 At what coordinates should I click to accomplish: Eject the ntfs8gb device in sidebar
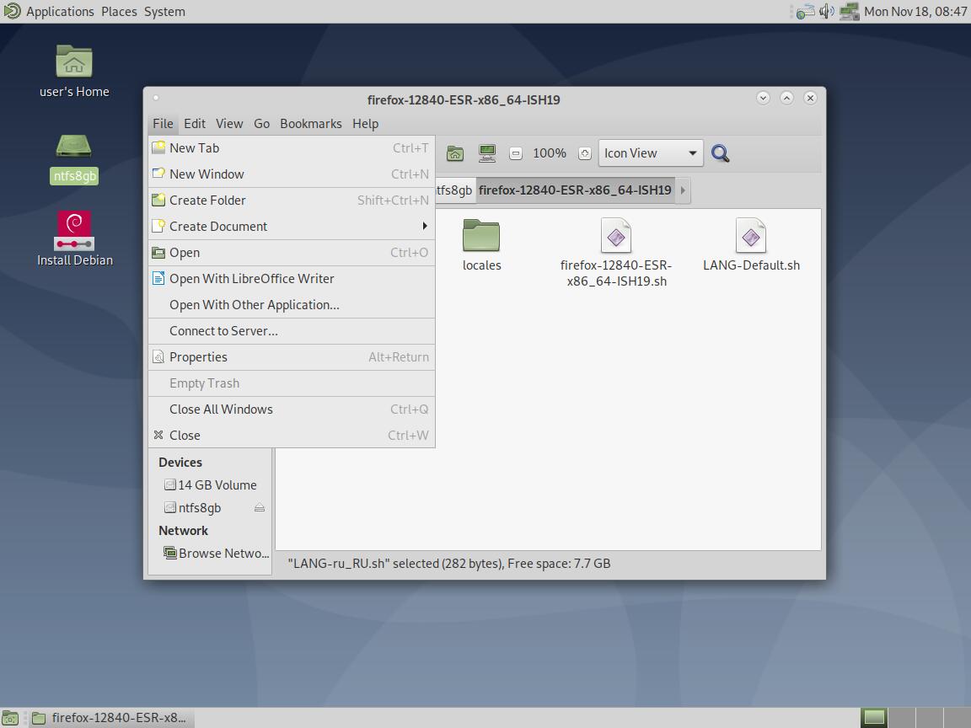tap(260, 507)
